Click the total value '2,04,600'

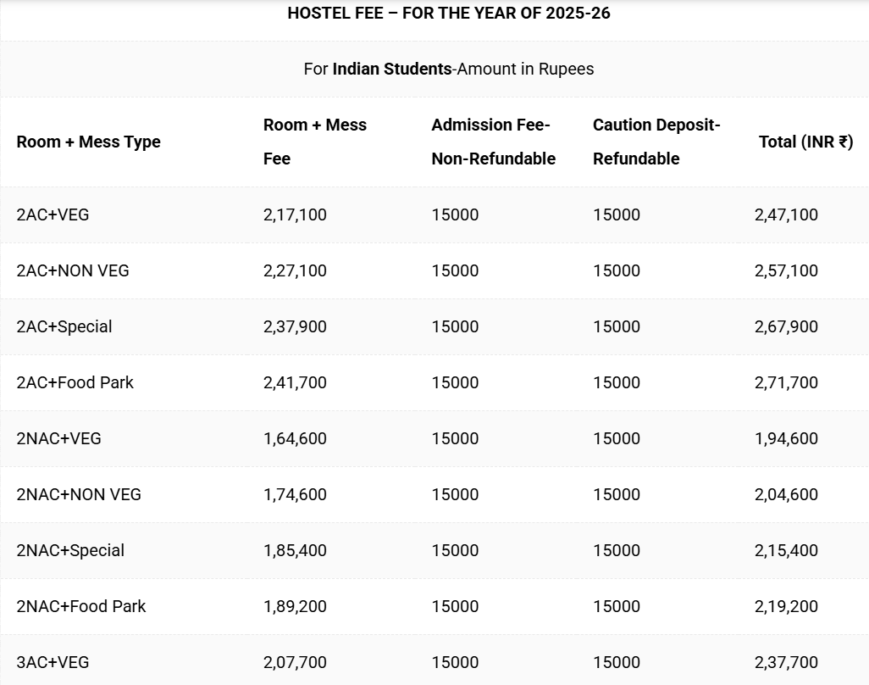(786, 495)
